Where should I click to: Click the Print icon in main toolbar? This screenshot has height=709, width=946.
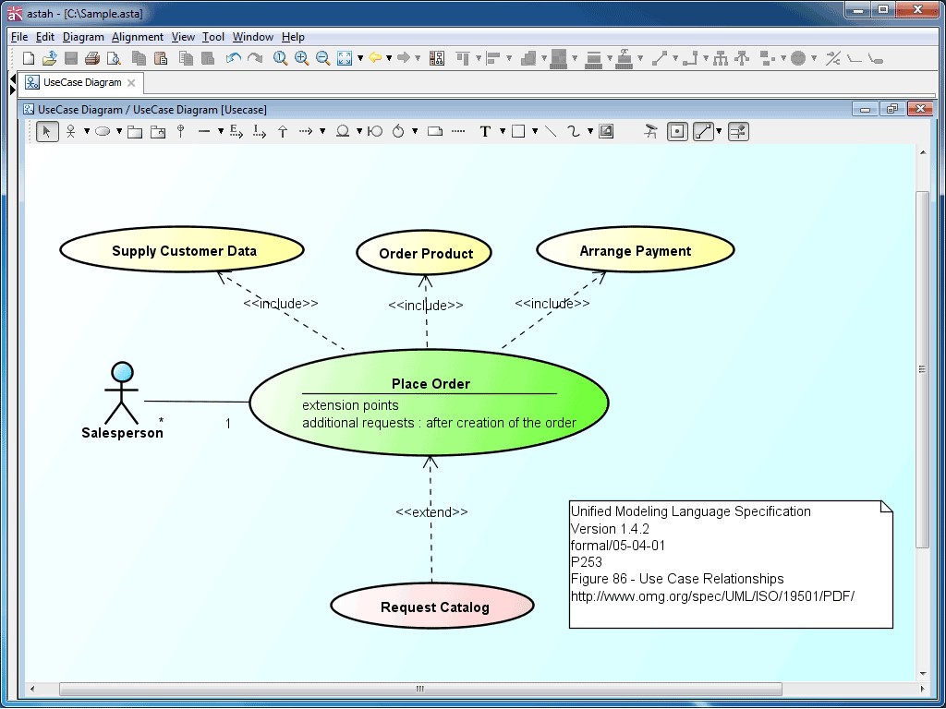pyautogui.click(x=91, y=58)
